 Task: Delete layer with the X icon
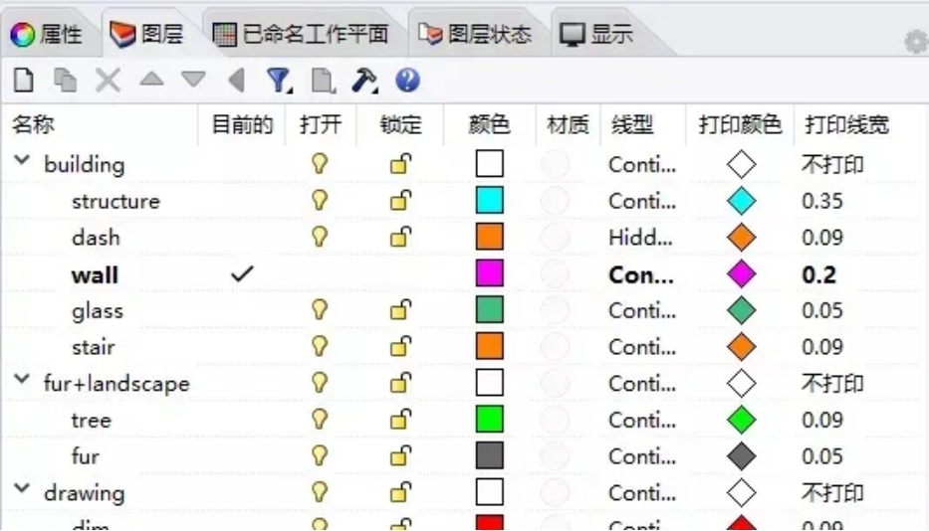108,81
